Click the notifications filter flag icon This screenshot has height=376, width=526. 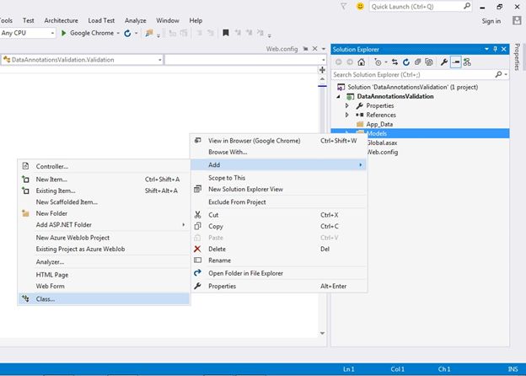coord(343,7)
